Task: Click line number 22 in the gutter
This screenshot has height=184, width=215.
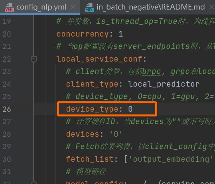Action: pos(7,59)
